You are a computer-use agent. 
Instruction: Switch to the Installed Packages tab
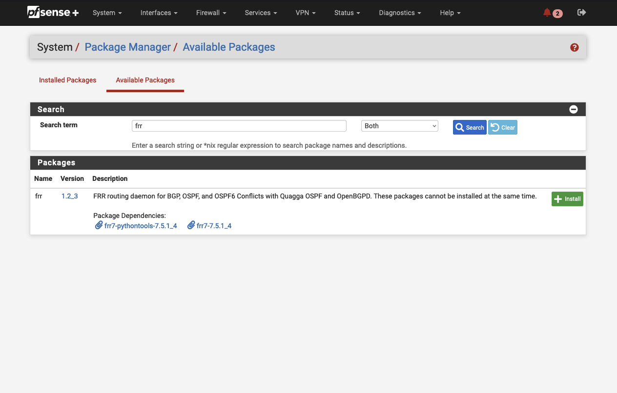67,80
